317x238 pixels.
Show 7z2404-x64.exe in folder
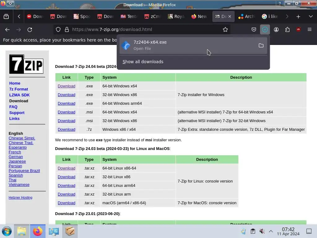(x=261, y=46)
